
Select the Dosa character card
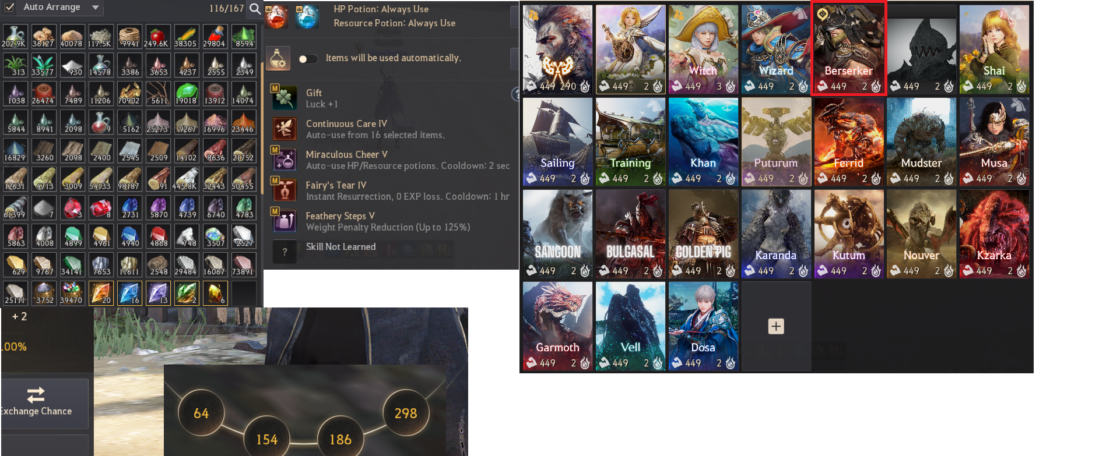pyautogui.click(x=703, y=326)
